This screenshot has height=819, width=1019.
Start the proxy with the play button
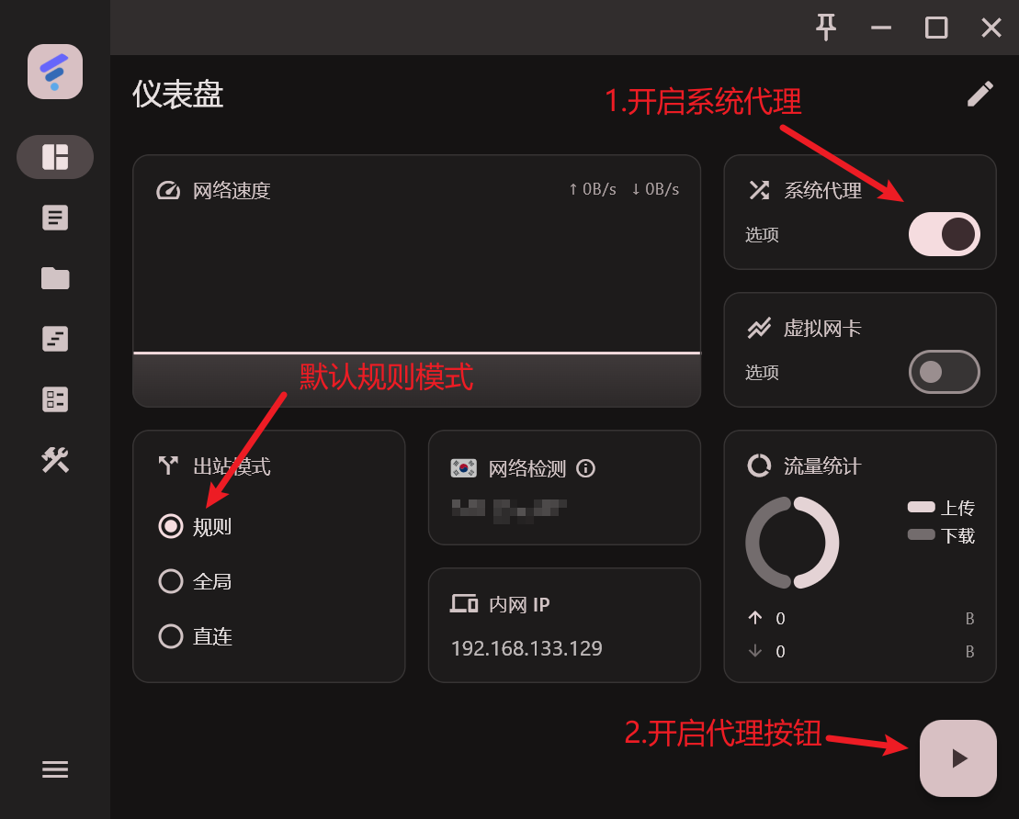[x=958, y=758]
